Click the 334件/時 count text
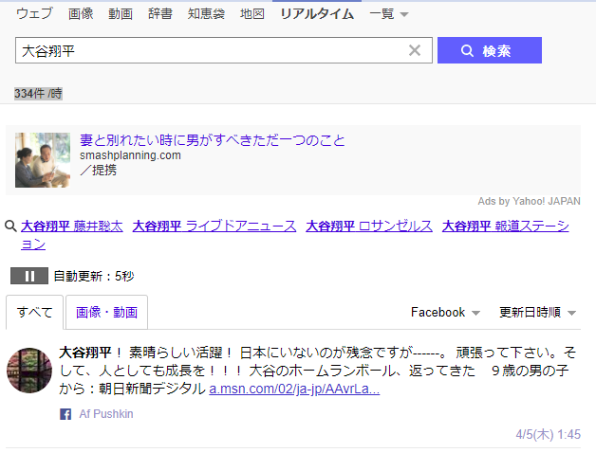The image size is (596, 453). click(x=38, y=93)
